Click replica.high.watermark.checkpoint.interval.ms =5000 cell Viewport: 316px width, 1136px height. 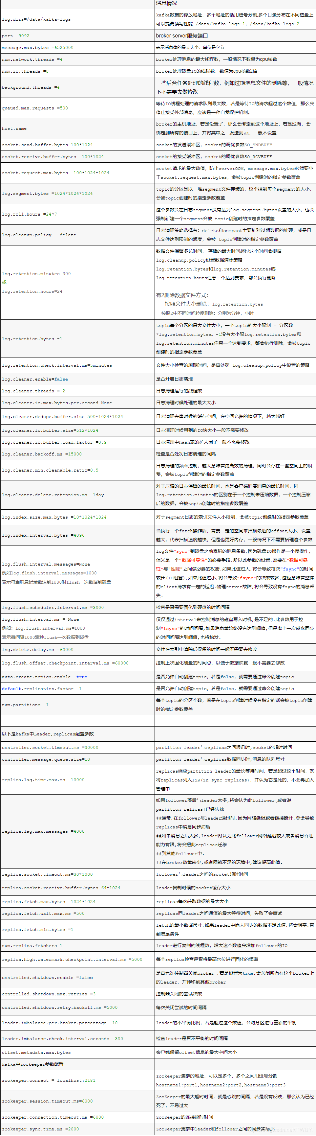77,960
